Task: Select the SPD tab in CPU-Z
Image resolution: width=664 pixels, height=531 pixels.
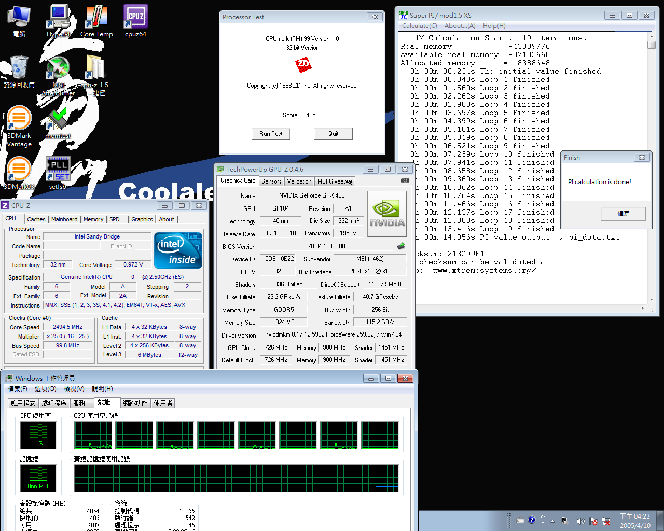Action: tap(115, 219)
